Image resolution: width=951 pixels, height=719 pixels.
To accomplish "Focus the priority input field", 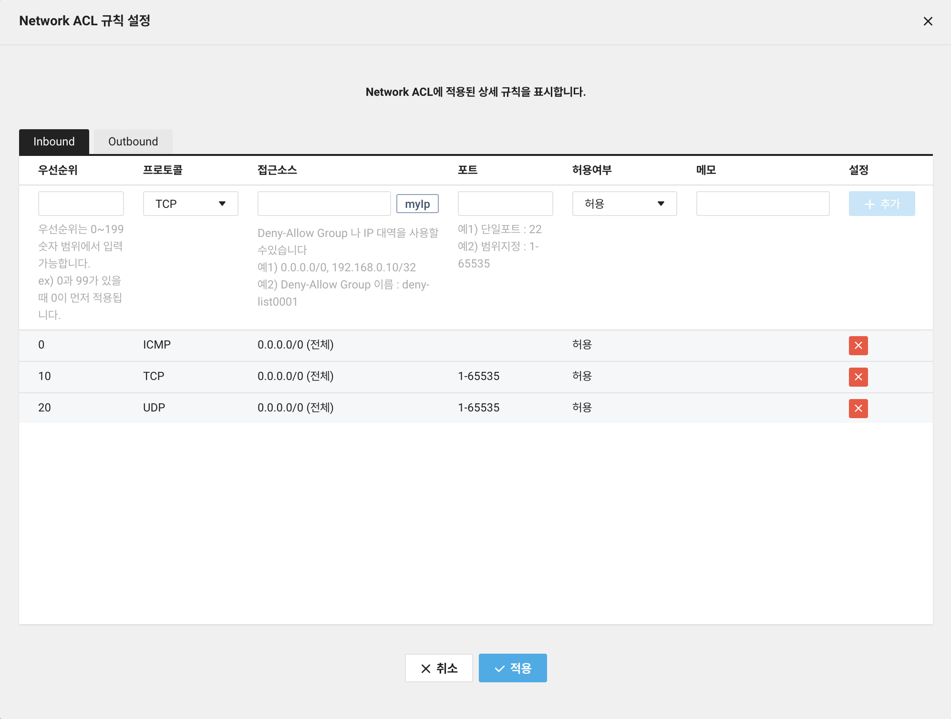I will point(81,204).
